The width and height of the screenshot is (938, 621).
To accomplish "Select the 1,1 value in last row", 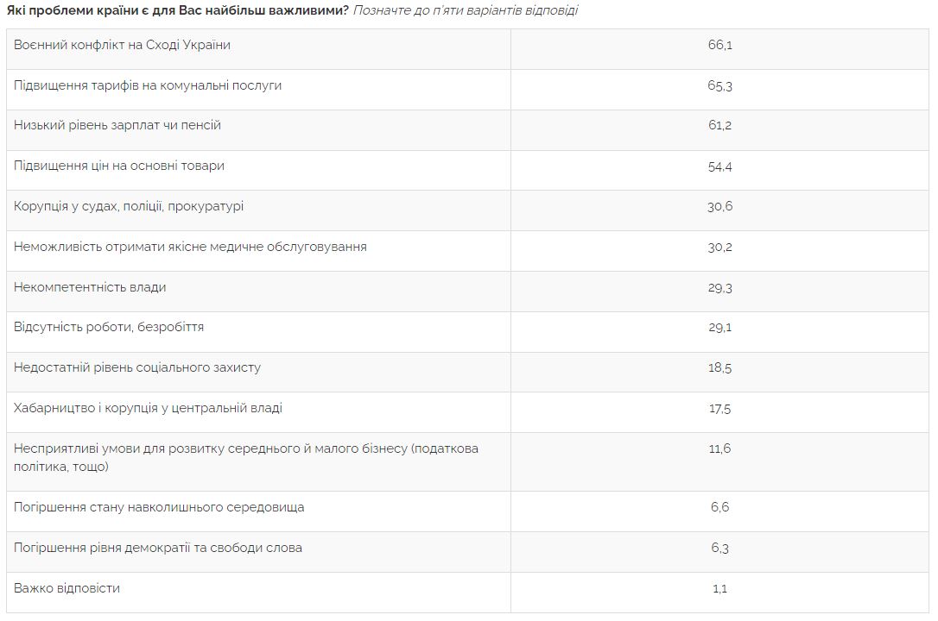I will pos(720,589).
